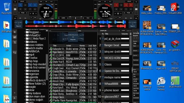The height and width of the screenshot is (103, 184).
Task: Expand the uganda folder node
Action: [x=25, y=77]
